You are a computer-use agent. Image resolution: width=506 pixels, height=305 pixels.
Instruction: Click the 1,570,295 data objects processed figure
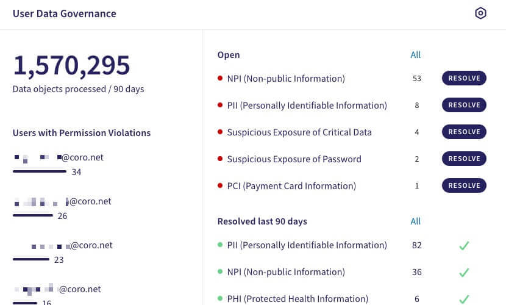(71, 65)
